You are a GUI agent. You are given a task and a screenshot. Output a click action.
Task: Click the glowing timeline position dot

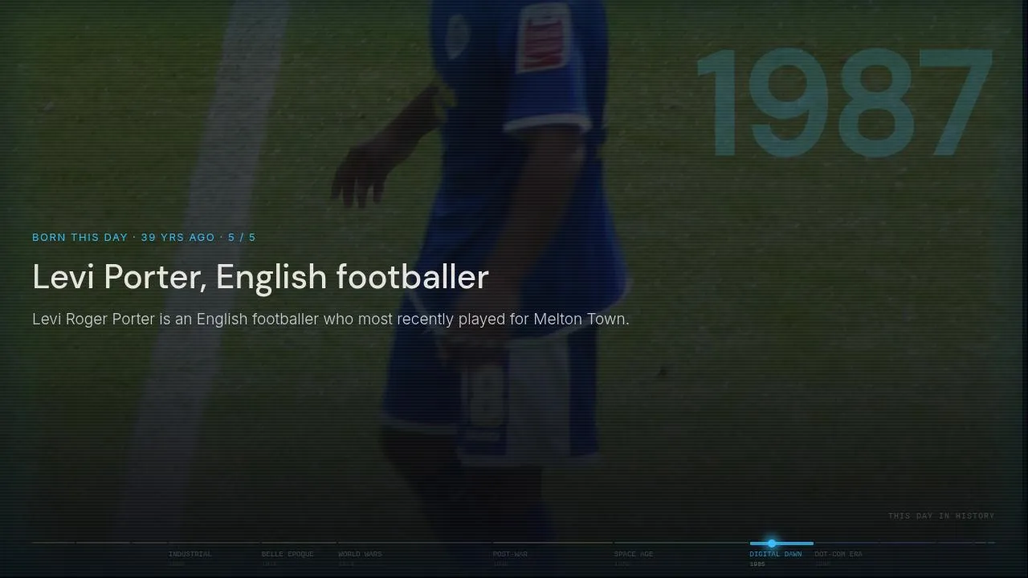(x=772, y=543)
